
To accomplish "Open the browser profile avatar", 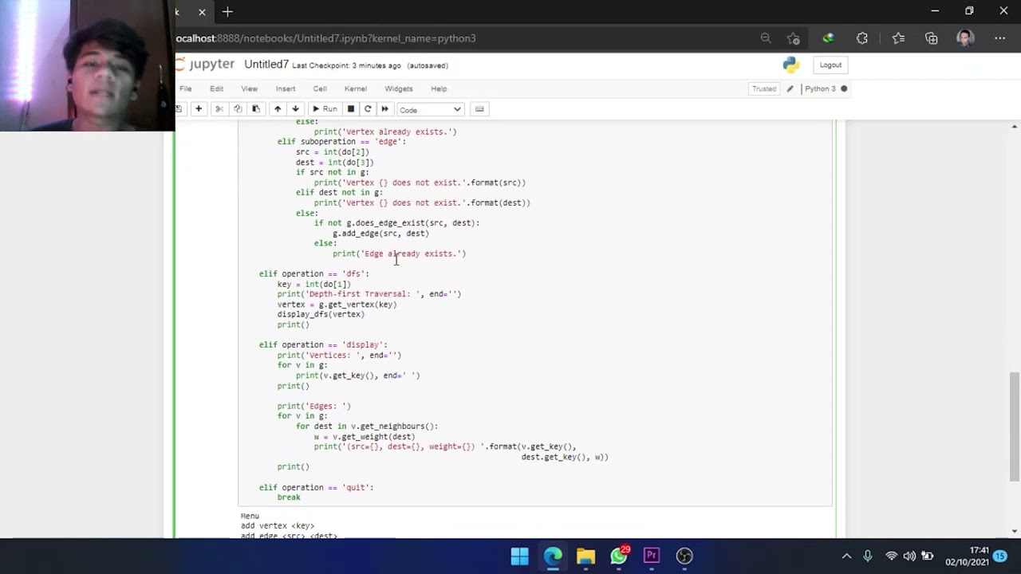I will click(965, 38).
